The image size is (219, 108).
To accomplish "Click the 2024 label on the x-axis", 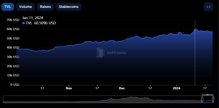I will click(176, 88).
